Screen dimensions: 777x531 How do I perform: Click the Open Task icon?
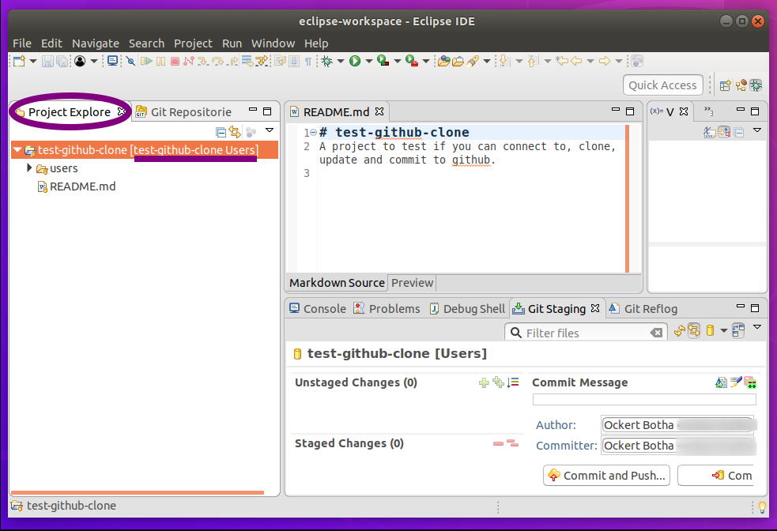click(x=458, y=61)
